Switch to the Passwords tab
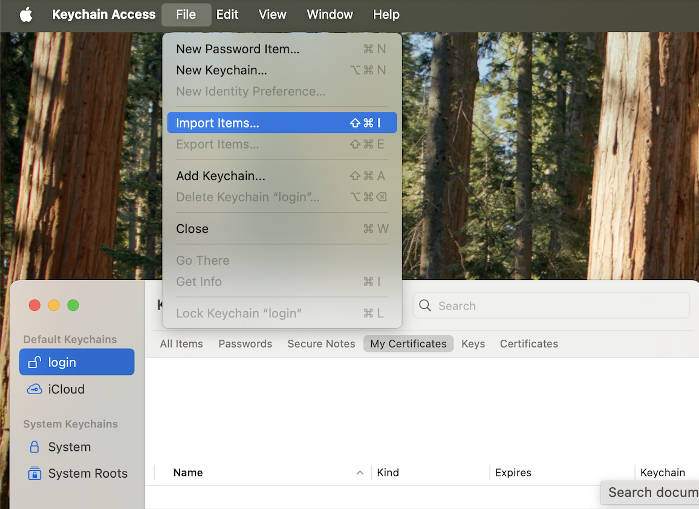The image size is (699, 509). (245, 343)
